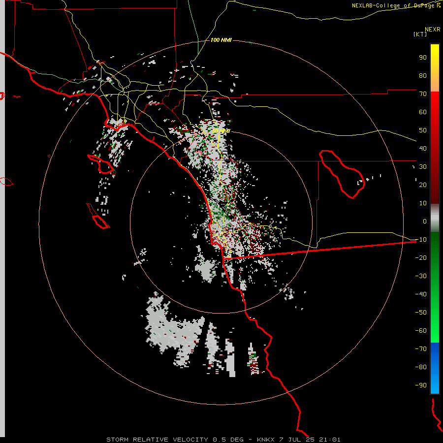The height and width of the screenshot is (443, 443).
Task: Click the -60 value on velocity scale
Action: pos(421,331)
